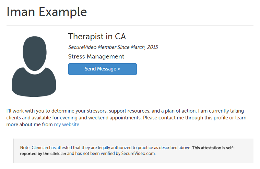This screenshot has height=169, width=260.
Task: Click the 'Therapist in CA' title
Action: pos(97,36)
